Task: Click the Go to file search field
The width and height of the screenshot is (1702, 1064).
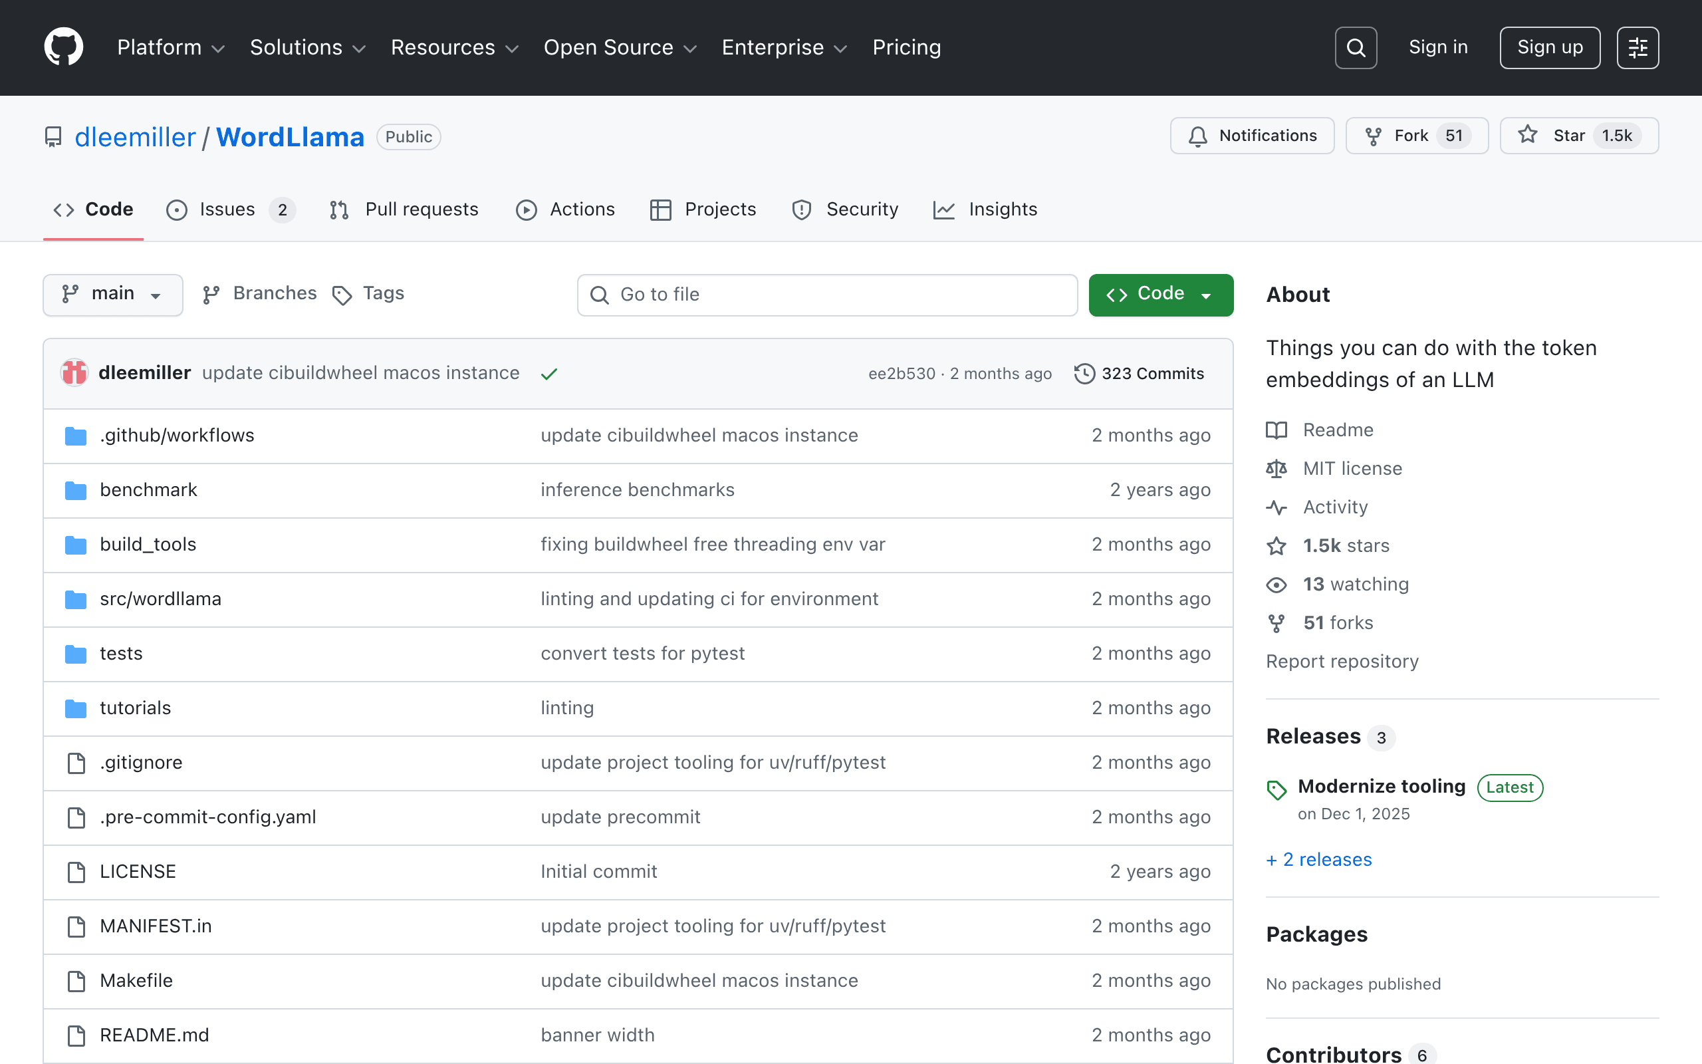Action: point(827,295)
